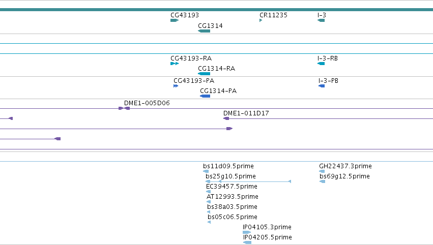Image resolution: width=433 pixels, height=245 pixels.
Task: Click the CR11235 small arrow glyph
Action: (261, 20)
